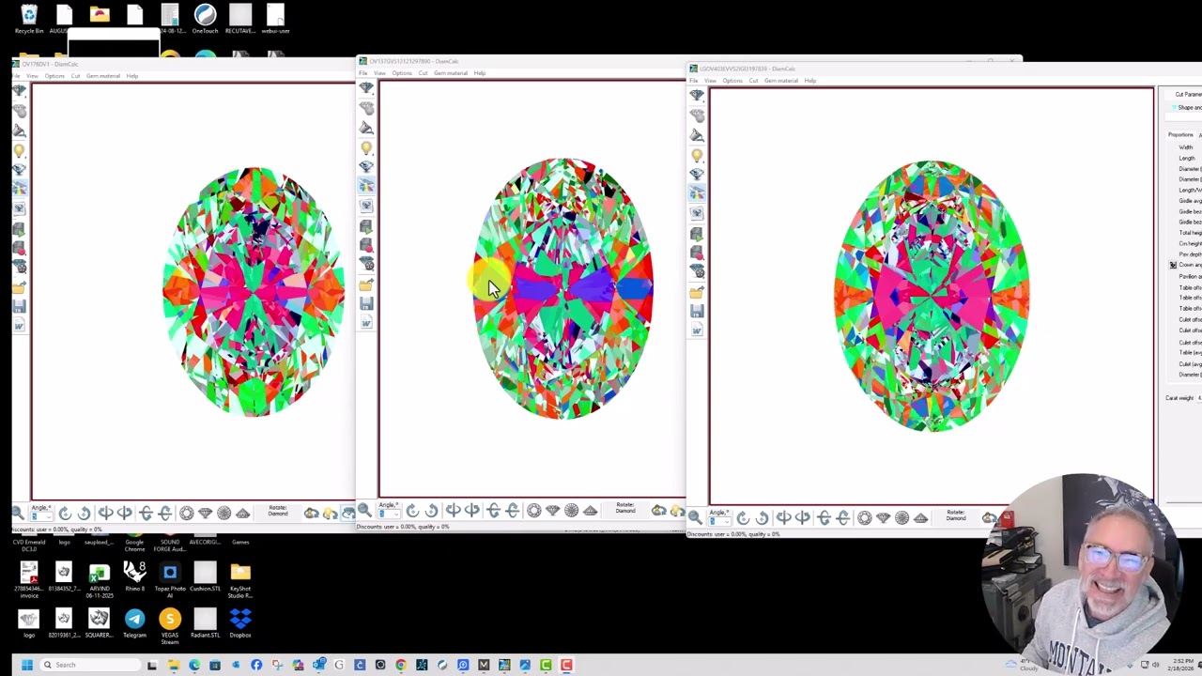This screenshot has width=1202, height=676.
Task: Open the Rotate: Diamond selector in LGOV403 window
Action: tap(956, 515)
